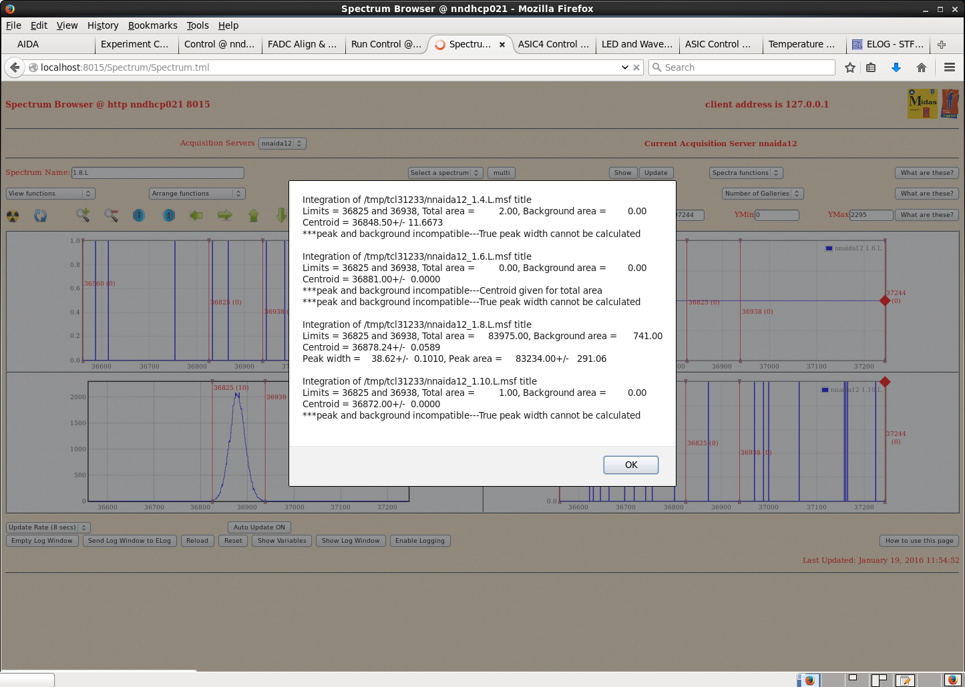The width and height of the screenshot is (965, 687).
Task: Click the Update button
Action: click(x=656, y=173)
